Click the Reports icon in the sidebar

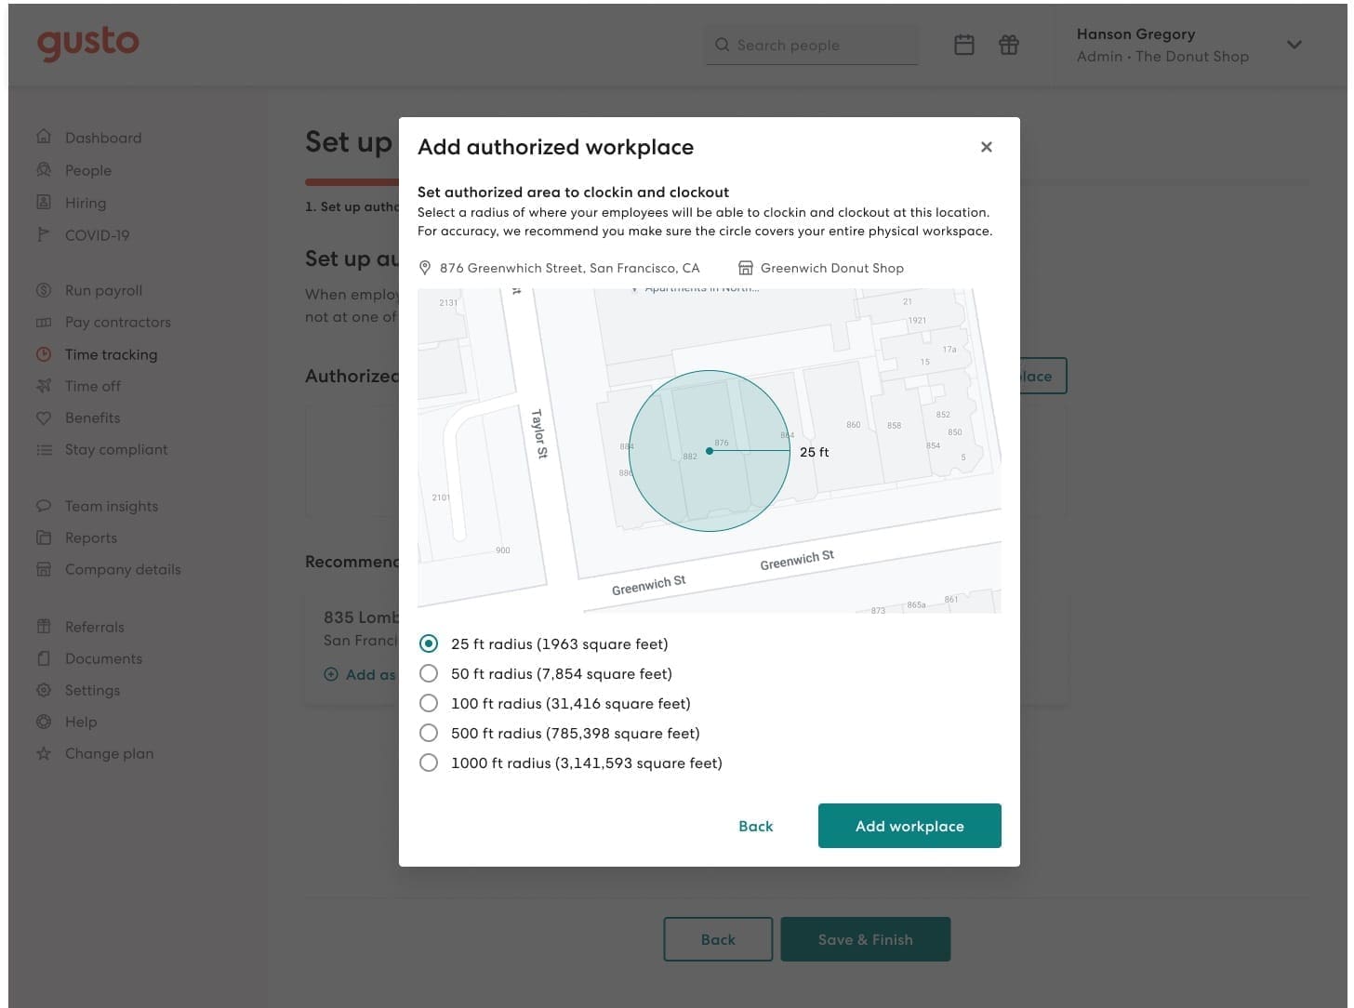pyautogui.click(x=44, y=537)
